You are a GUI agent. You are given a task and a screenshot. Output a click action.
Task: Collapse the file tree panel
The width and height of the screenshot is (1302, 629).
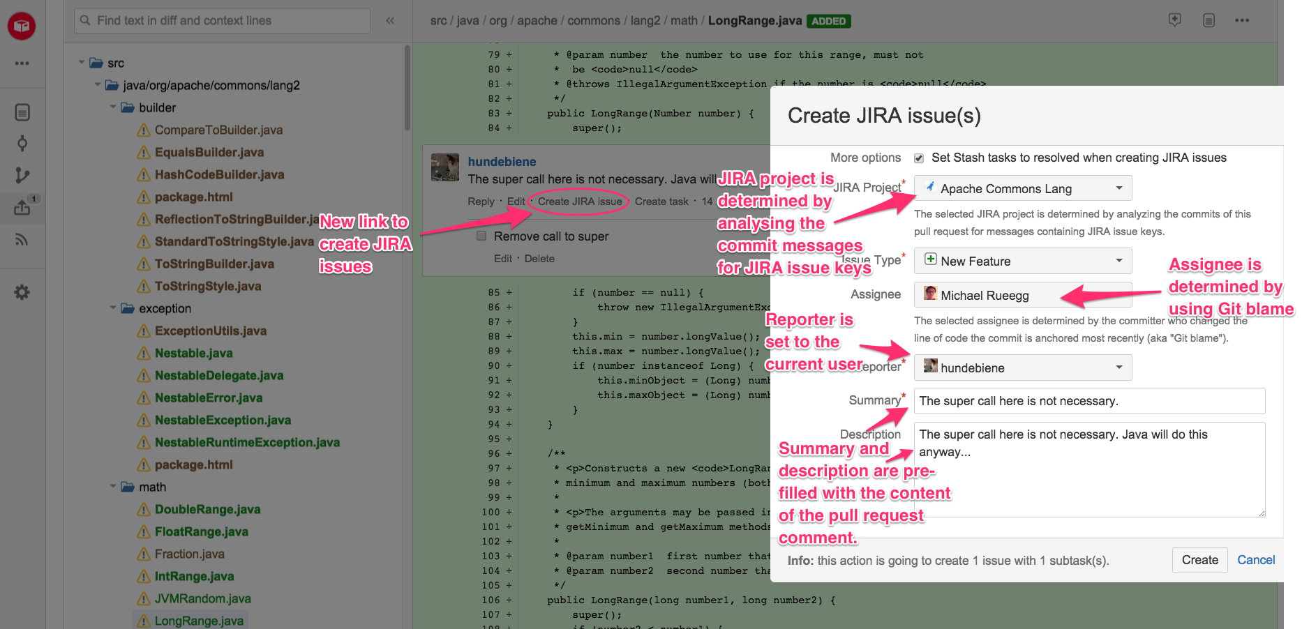[390, 21]
